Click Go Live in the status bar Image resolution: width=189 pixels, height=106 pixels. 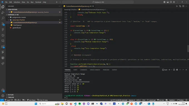pos(161,100)
